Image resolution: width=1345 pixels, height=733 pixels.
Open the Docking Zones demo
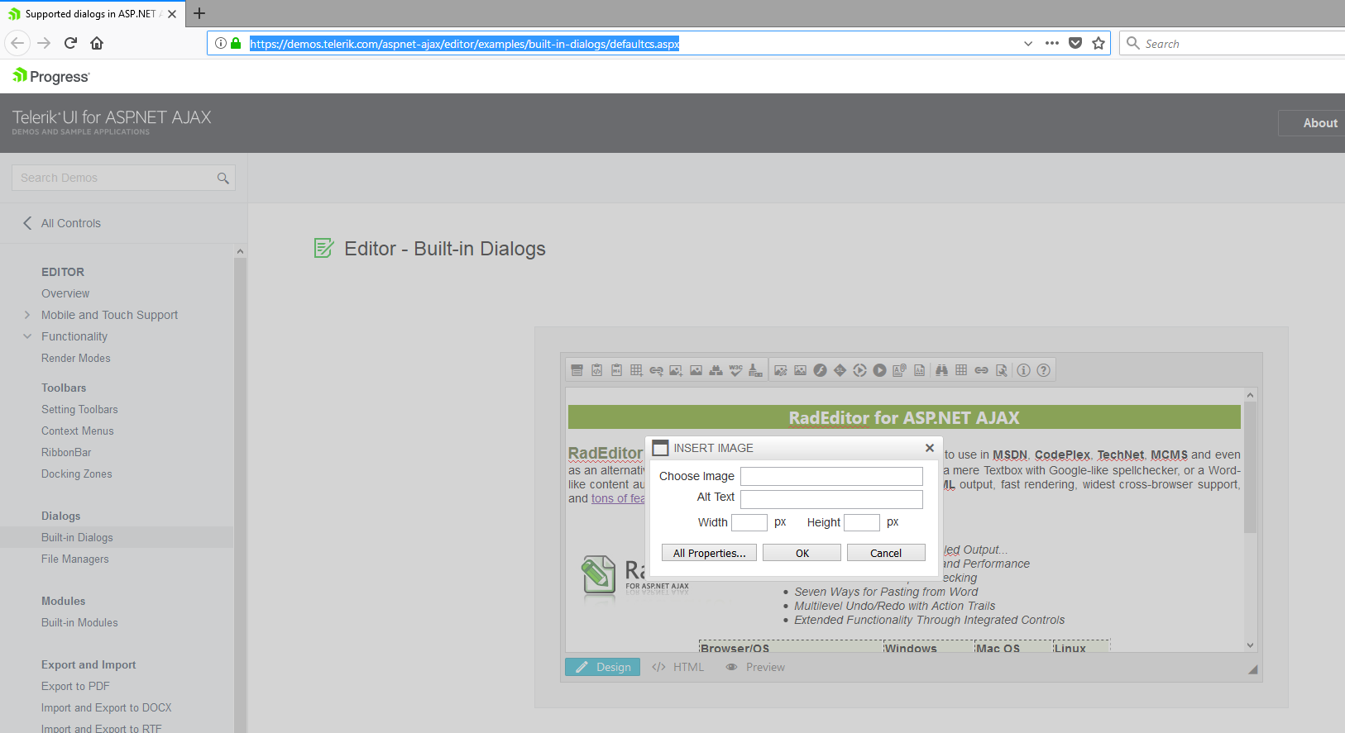(x=77, y=474)
